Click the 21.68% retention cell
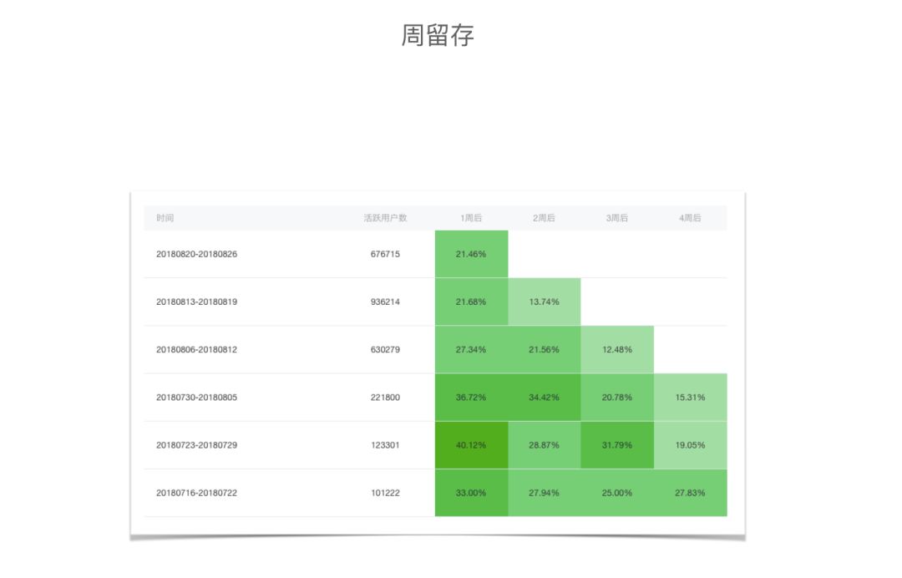 click(x=471, y=302)
